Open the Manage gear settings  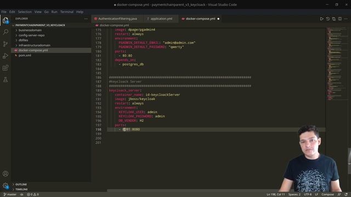(x=5, y=186)
